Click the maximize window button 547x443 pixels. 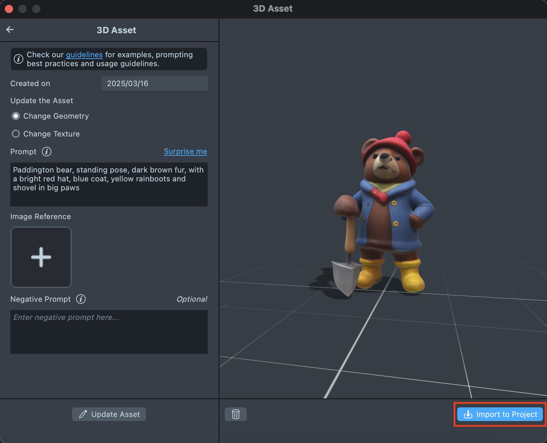tap(36, 9)
